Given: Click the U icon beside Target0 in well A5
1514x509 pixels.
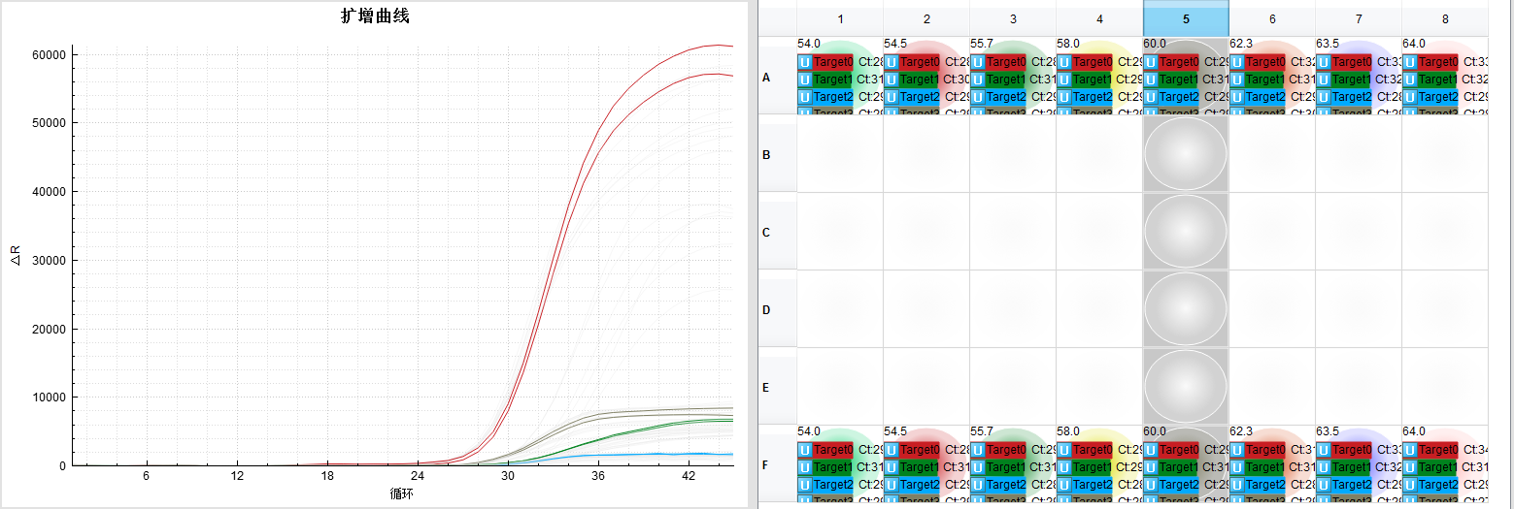Looking at the screenshot, I should [x=1150, y=62].
